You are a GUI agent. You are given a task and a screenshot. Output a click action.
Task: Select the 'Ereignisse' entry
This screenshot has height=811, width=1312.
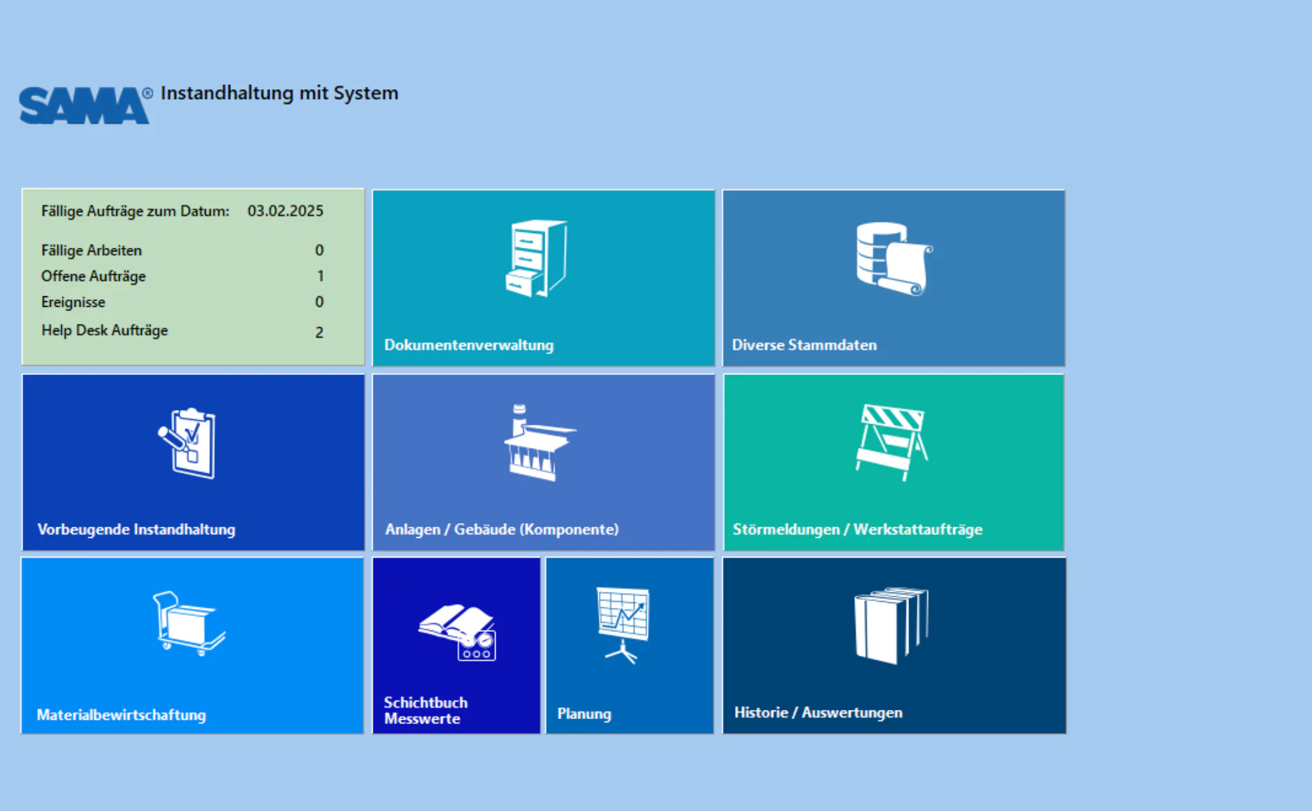pos(73,303)
